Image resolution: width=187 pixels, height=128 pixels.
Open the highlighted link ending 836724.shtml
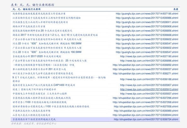click(x=146, y=119)
